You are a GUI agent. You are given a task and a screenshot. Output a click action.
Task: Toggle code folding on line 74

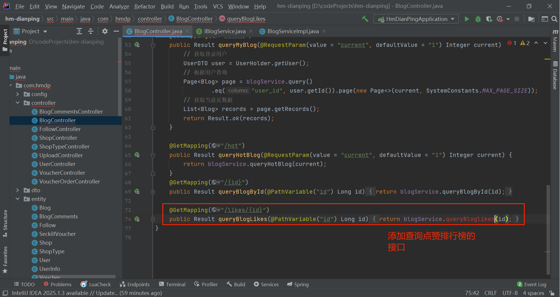(x=153, y=219)
